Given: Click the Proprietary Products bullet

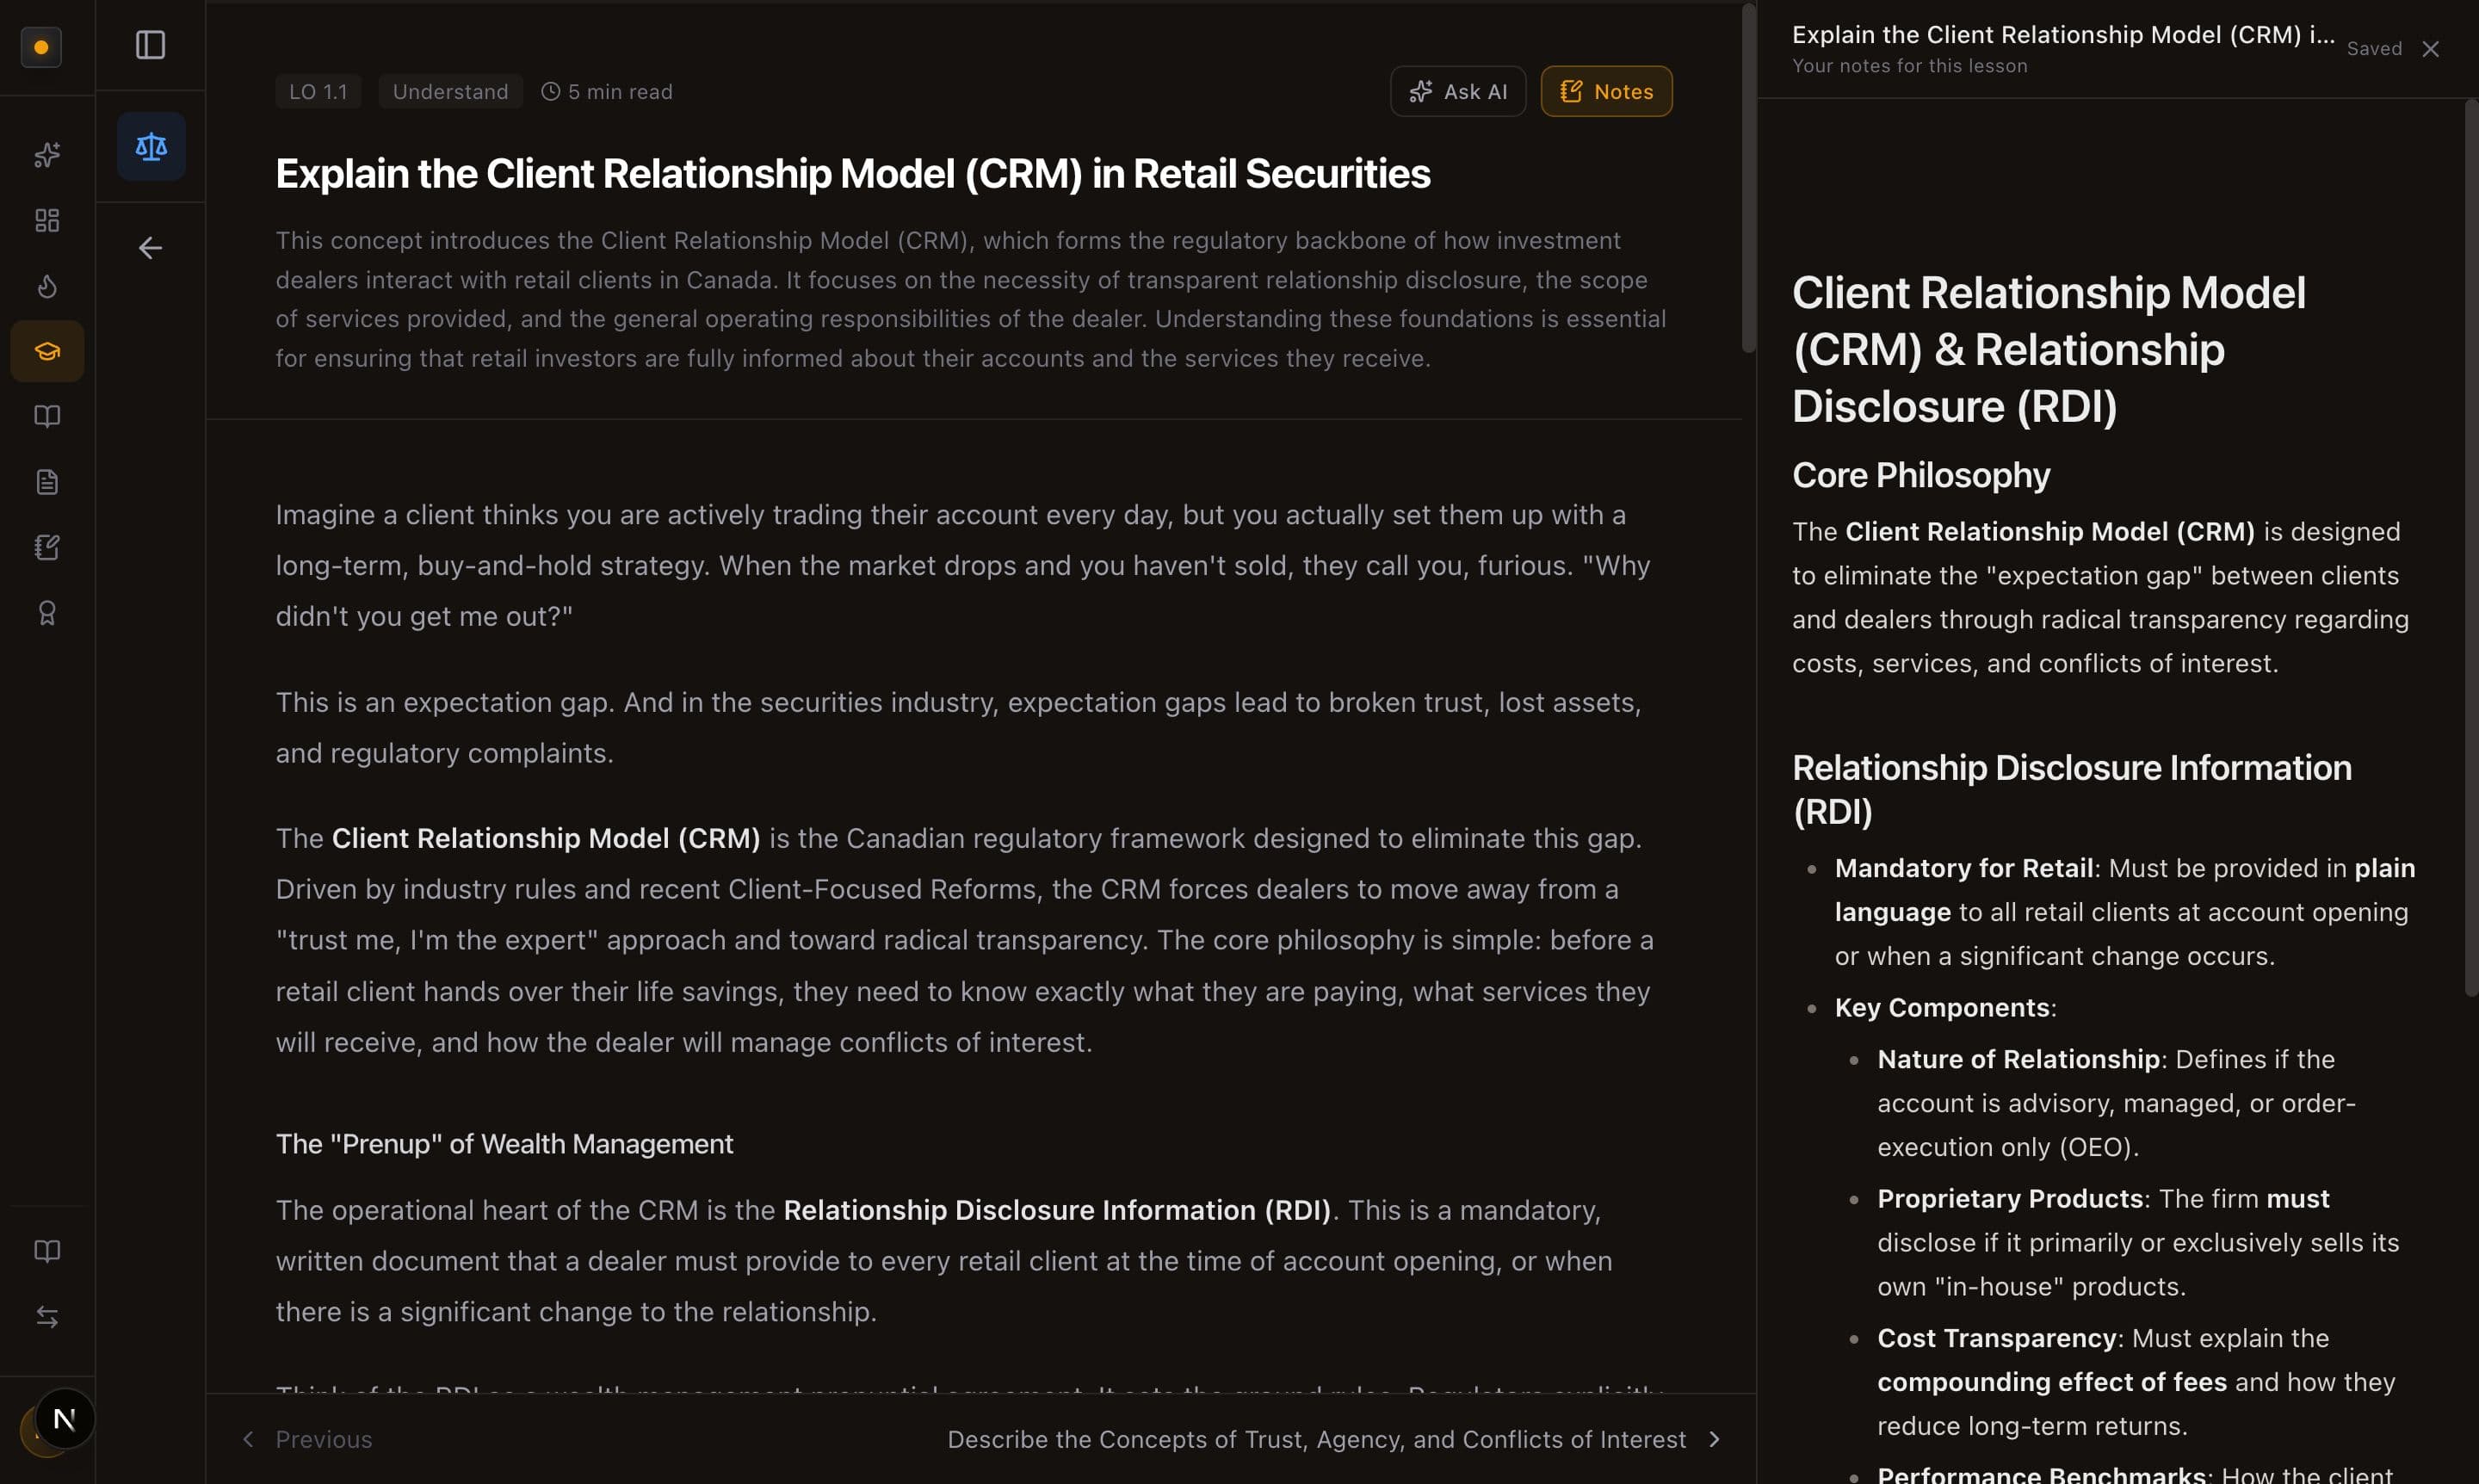Looking at the screenshot, I should [x=2138, y=1242].
